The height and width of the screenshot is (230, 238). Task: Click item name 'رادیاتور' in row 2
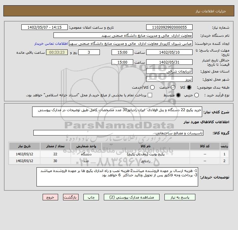146,161
